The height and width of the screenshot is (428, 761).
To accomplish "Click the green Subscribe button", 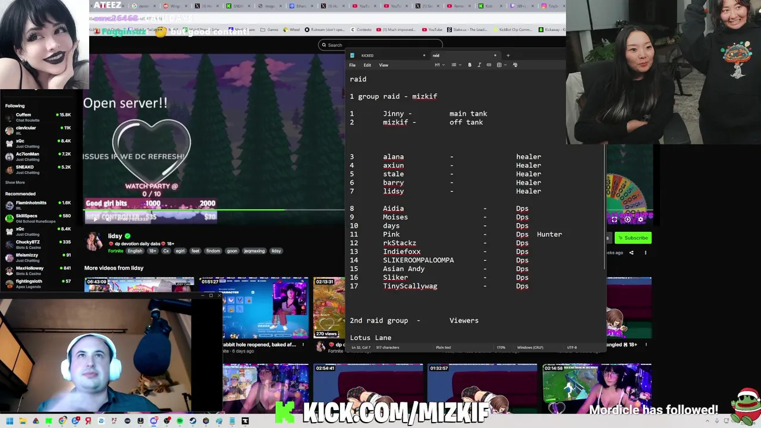I will pyautogui.click(x=633, y=238).
